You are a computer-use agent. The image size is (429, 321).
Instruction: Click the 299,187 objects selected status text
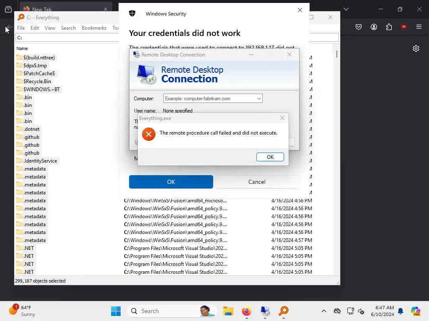[x=40, y=281]
